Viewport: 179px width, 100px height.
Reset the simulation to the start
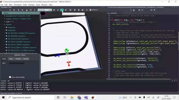pyautogui.click(x=54, y=10)
